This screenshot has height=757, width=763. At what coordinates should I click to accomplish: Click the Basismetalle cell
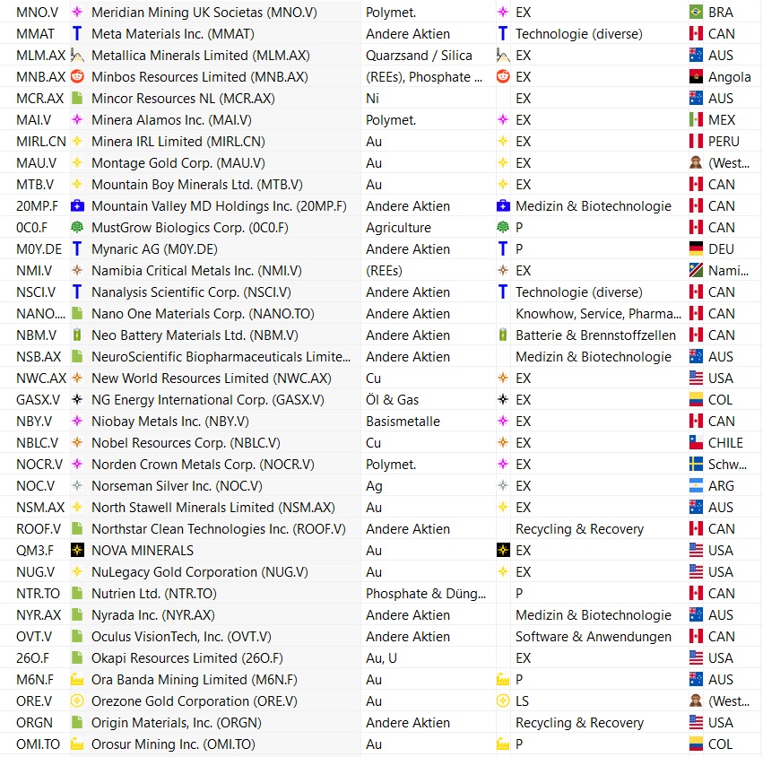pyautogui.click(x=403, y=421)
